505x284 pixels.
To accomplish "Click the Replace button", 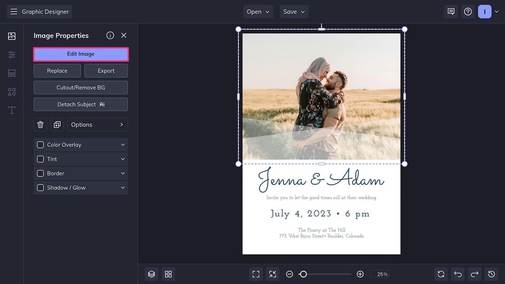I will point(57,71).
